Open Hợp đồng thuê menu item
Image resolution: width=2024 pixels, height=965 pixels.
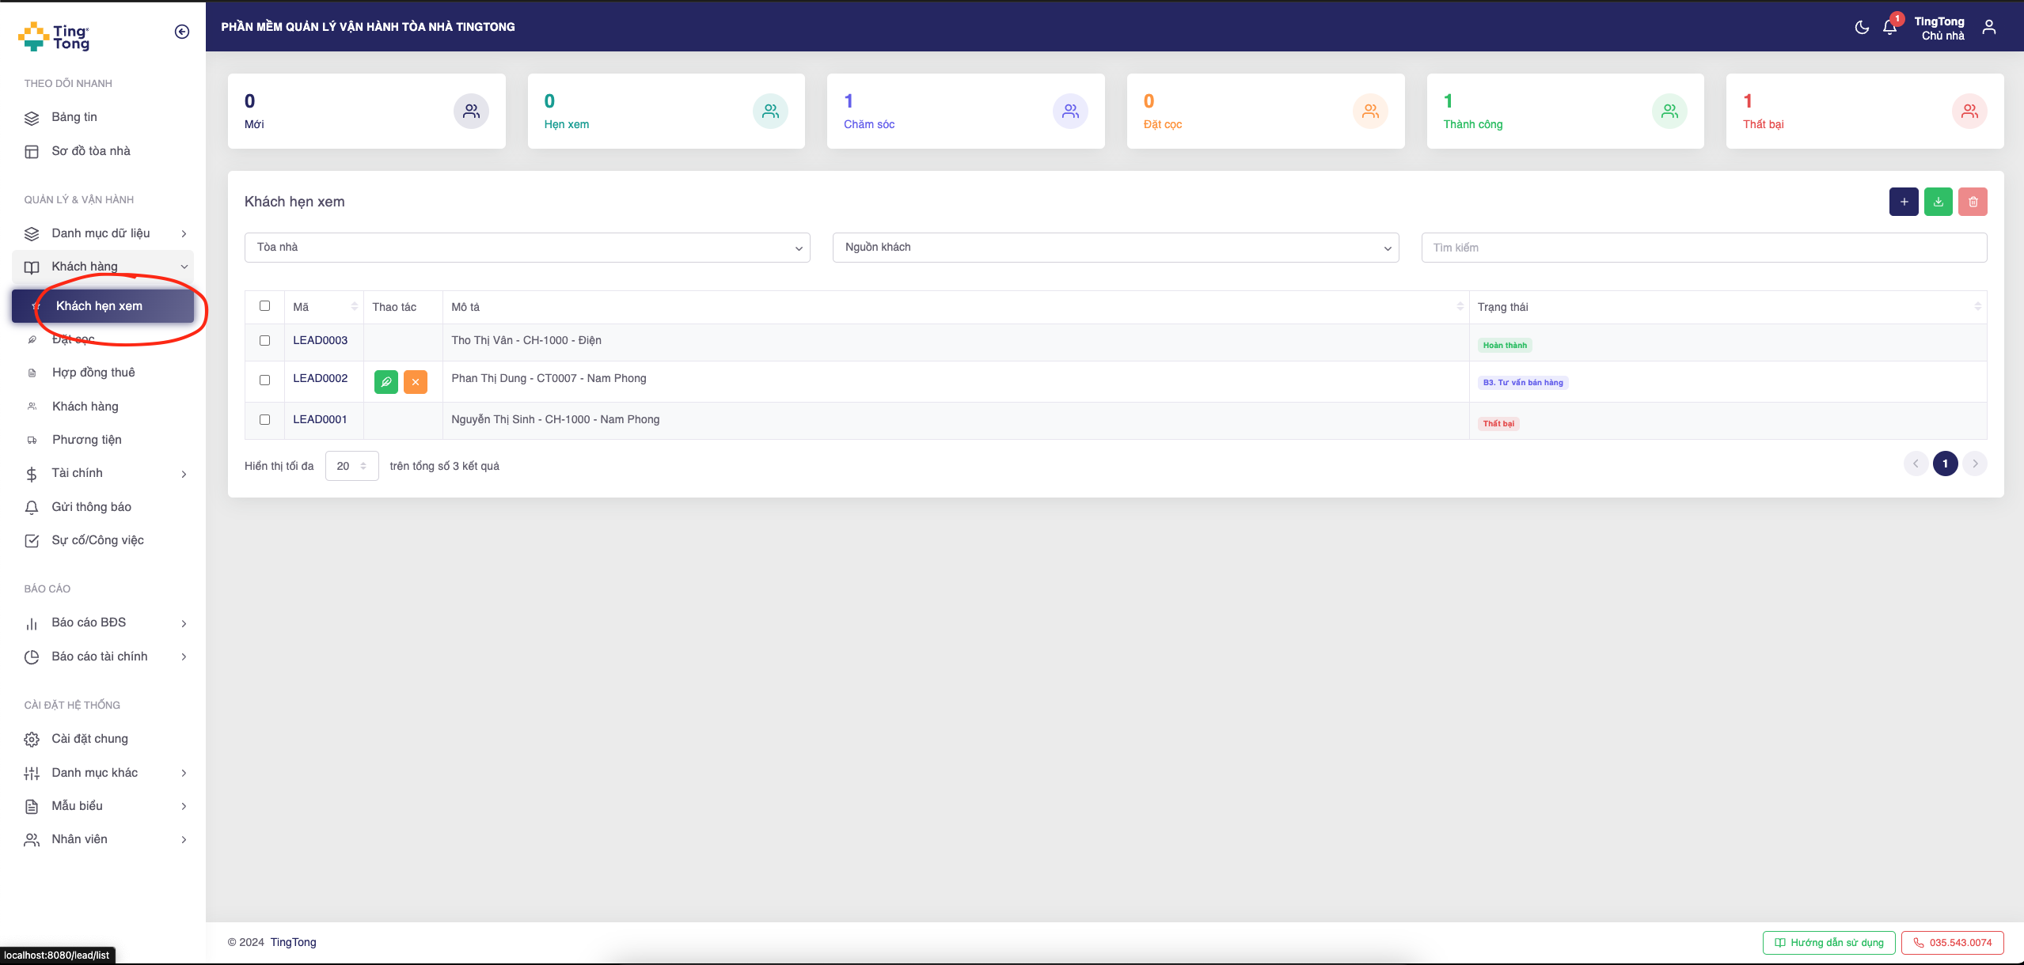point(93,373)
